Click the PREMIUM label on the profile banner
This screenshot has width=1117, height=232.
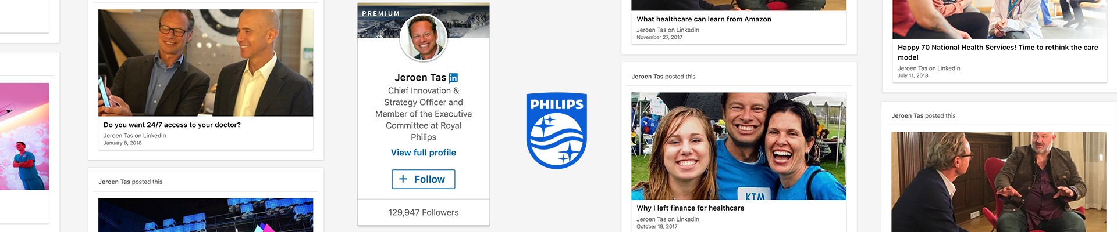[x=381, y=14]
